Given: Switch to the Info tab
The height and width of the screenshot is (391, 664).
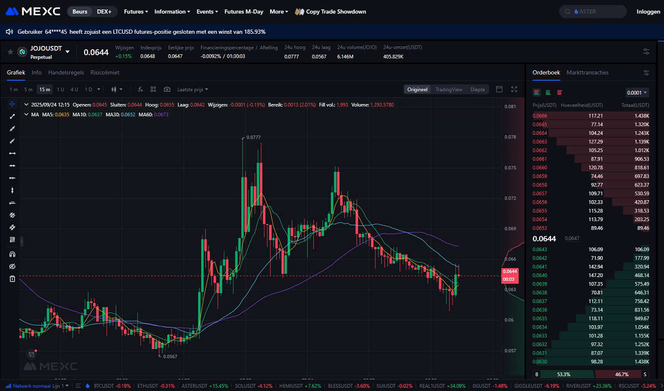Looking at the screenshot, I should click(37, 72).
